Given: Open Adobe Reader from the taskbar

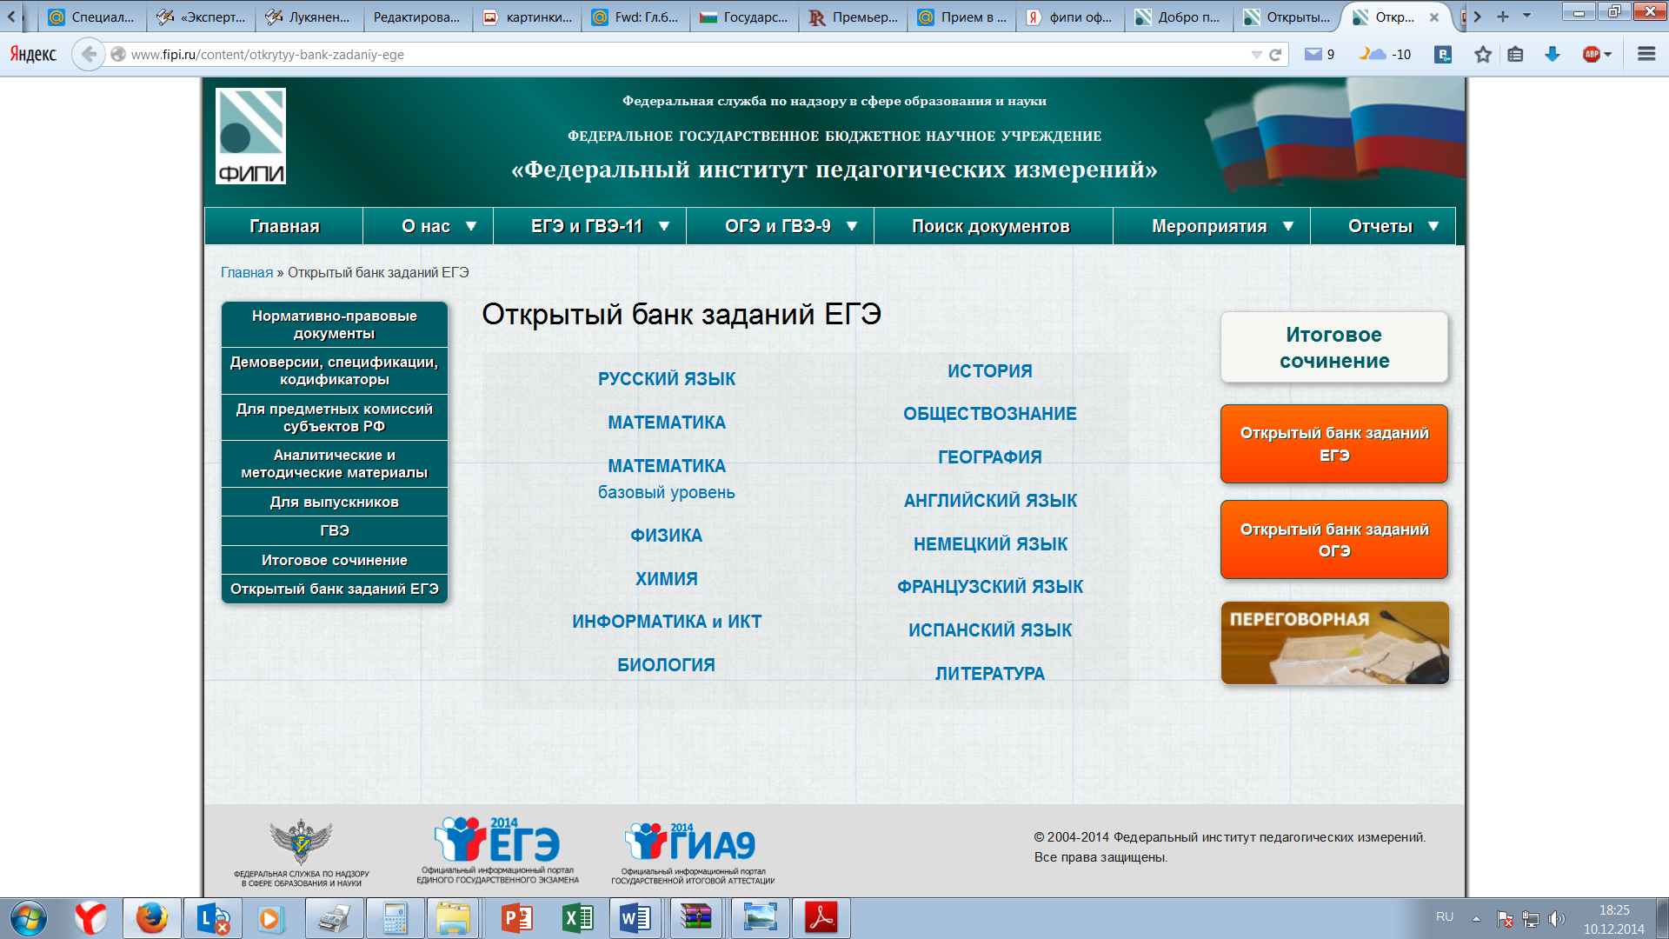Looking at the screenshot, I should coord(821,918).
